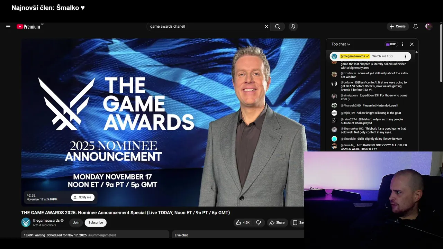Click the Live chat section header
Image resolution: width=443 pixels, height=249 pixels.
tap(181, 235)
